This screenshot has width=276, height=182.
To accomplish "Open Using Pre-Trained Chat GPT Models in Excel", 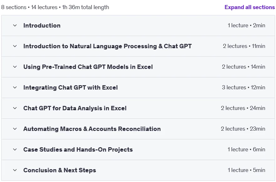I will coord(88,67).
